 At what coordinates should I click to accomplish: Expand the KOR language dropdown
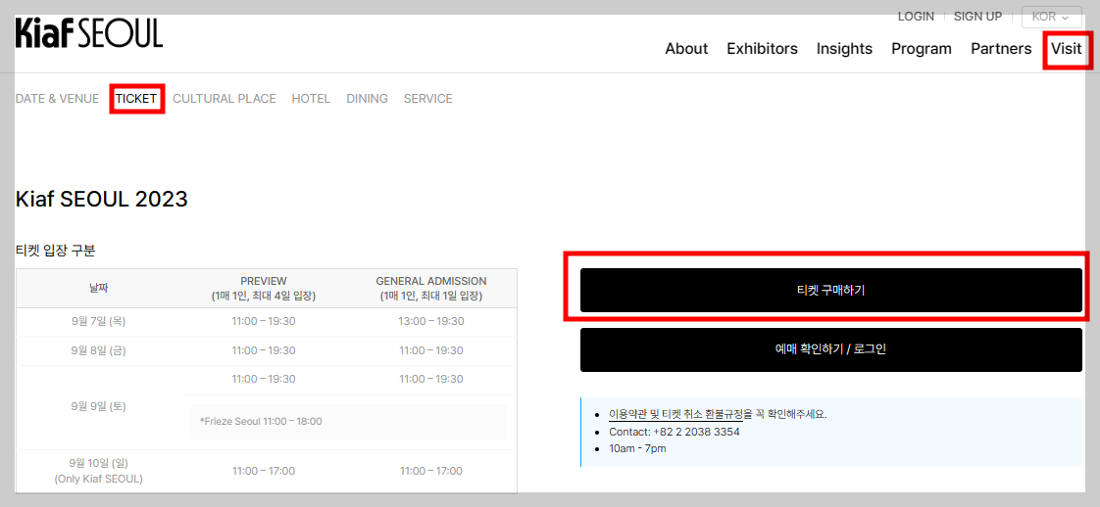[1051, 17]
